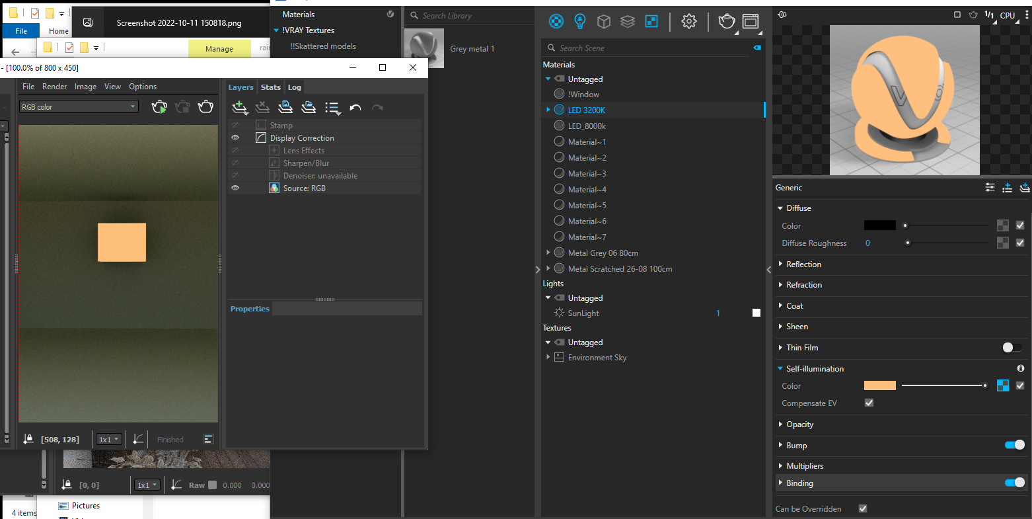This screenshot has height=519, width=1032.
Task: Toggle the Thin Film switch
Action: (x=1012, y=347)
